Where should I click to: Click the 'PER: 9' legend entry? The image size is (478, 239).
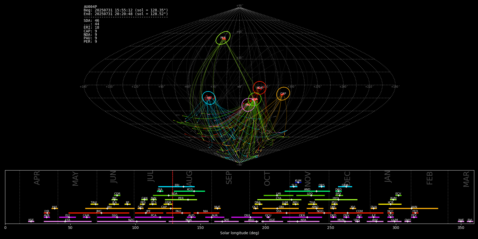(90, 42)
